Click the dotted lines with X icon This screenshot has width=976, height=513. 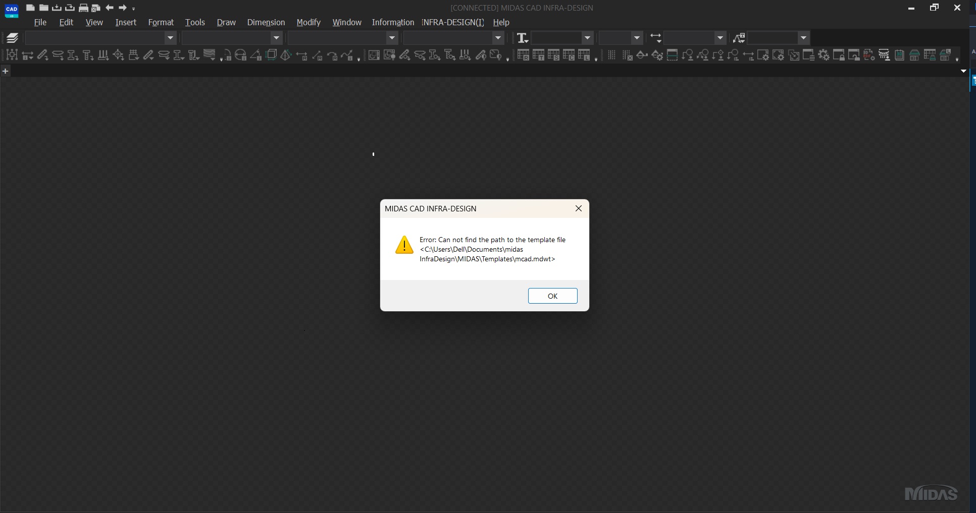pos(627,55)
